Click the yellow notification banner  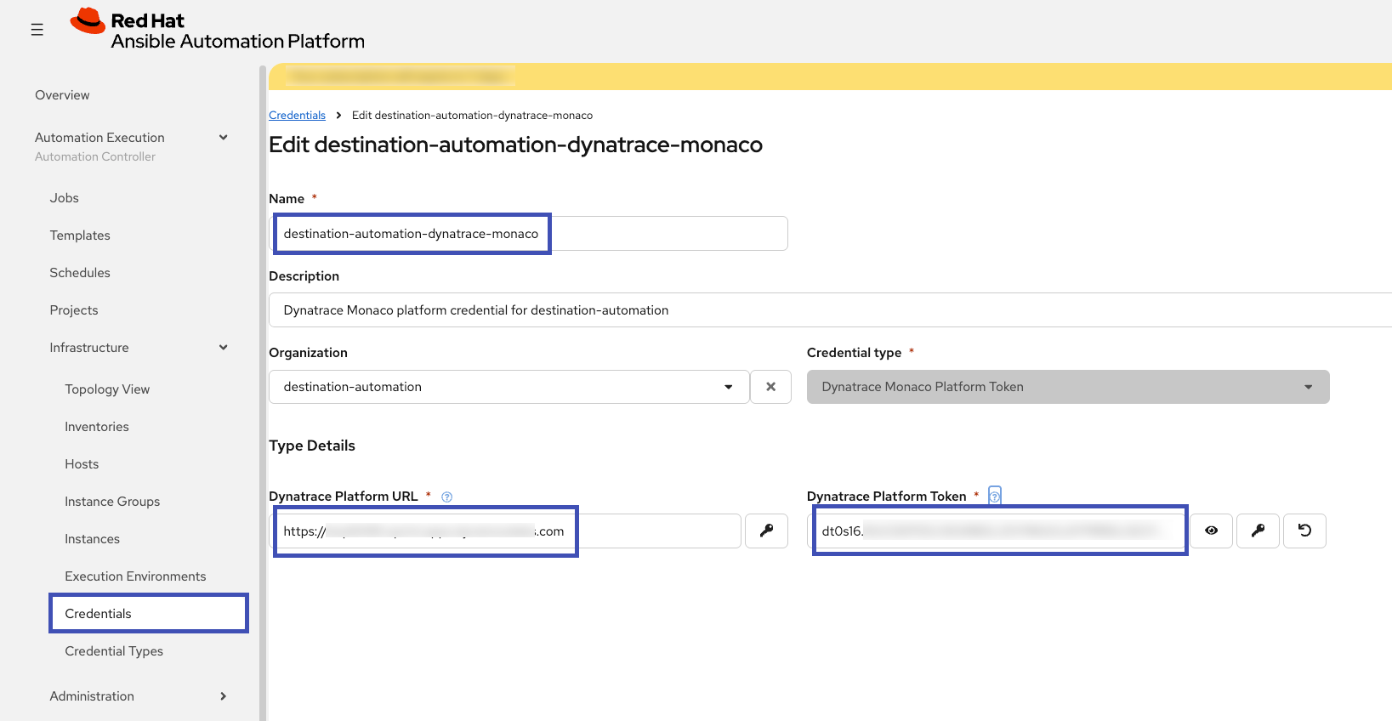(x=830, y=77)
